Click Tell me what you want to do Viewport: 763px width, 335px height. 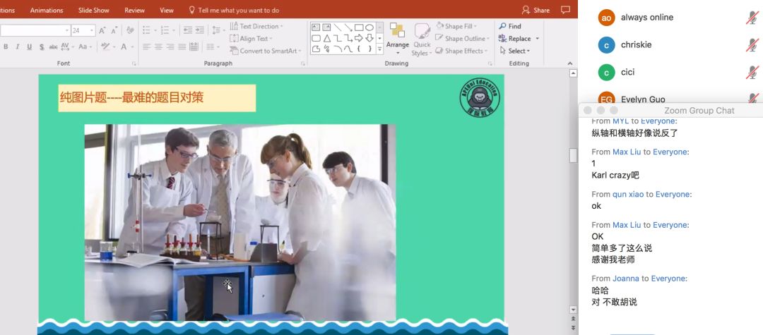(x=234, y=10)
